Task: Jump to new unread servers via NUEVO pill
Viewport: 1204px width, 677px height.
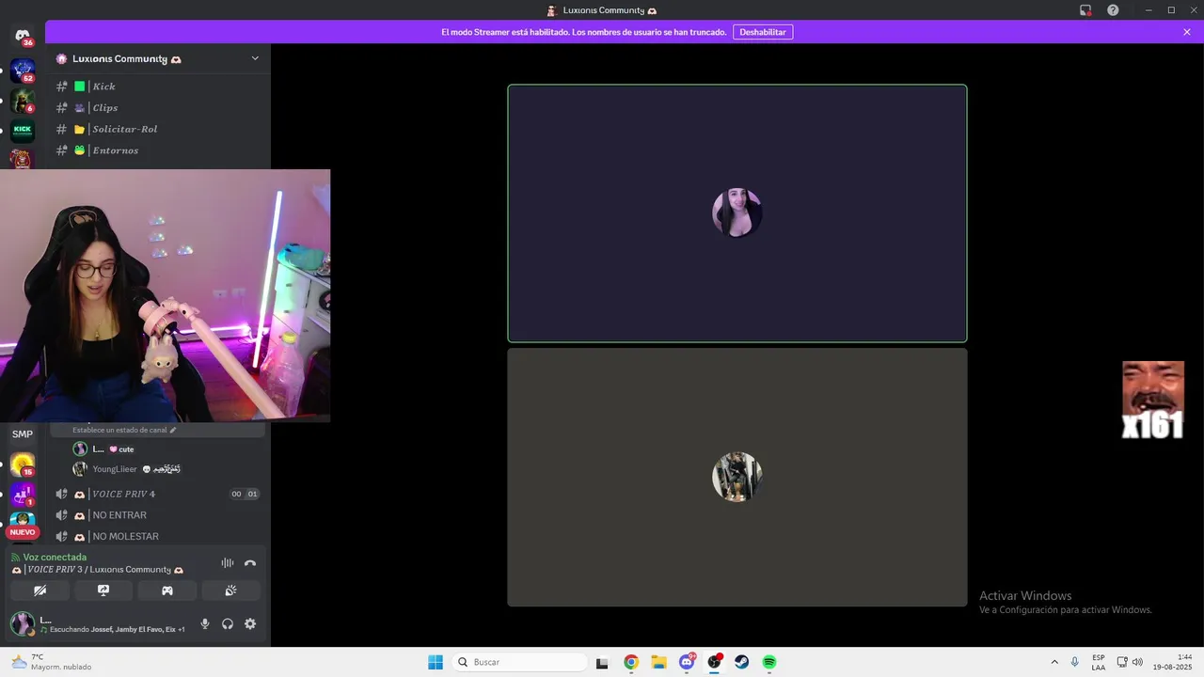Action: 23,532
